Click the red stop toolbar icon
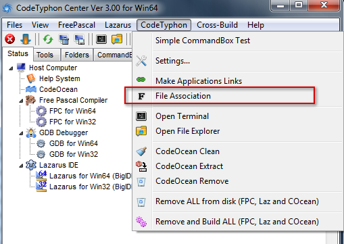Viewport: 344px width, 244px height. pos(10,39)
